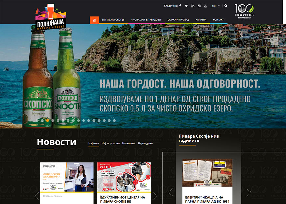Click the Новости section heading
This screenshot has width=286, height=204.
point(57,142)
